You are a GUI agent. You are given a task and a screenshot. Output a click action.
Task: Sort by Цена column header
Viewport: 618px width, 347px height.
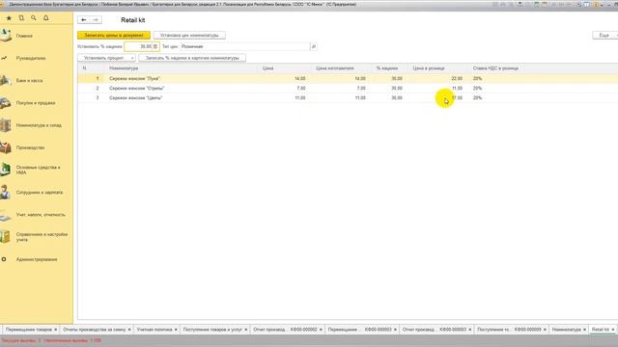tap(268, 68)
